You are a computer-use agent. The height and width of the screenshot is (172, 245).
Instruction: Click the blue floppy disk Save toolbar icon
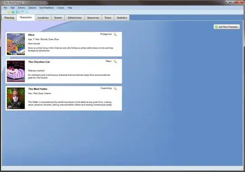tap(17, 12)
